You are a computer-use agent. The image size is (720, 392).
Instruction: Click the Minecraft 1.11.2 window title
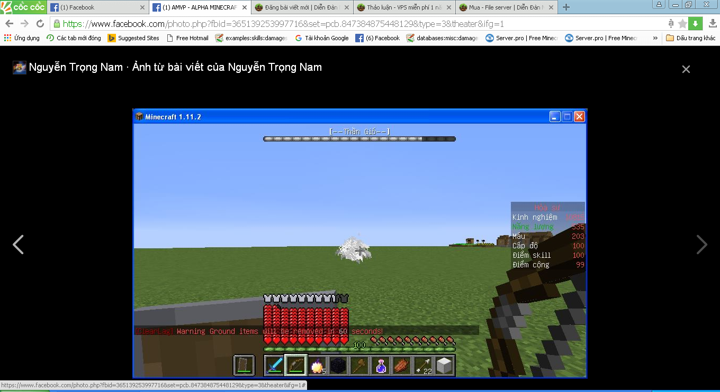pos(173,117)
